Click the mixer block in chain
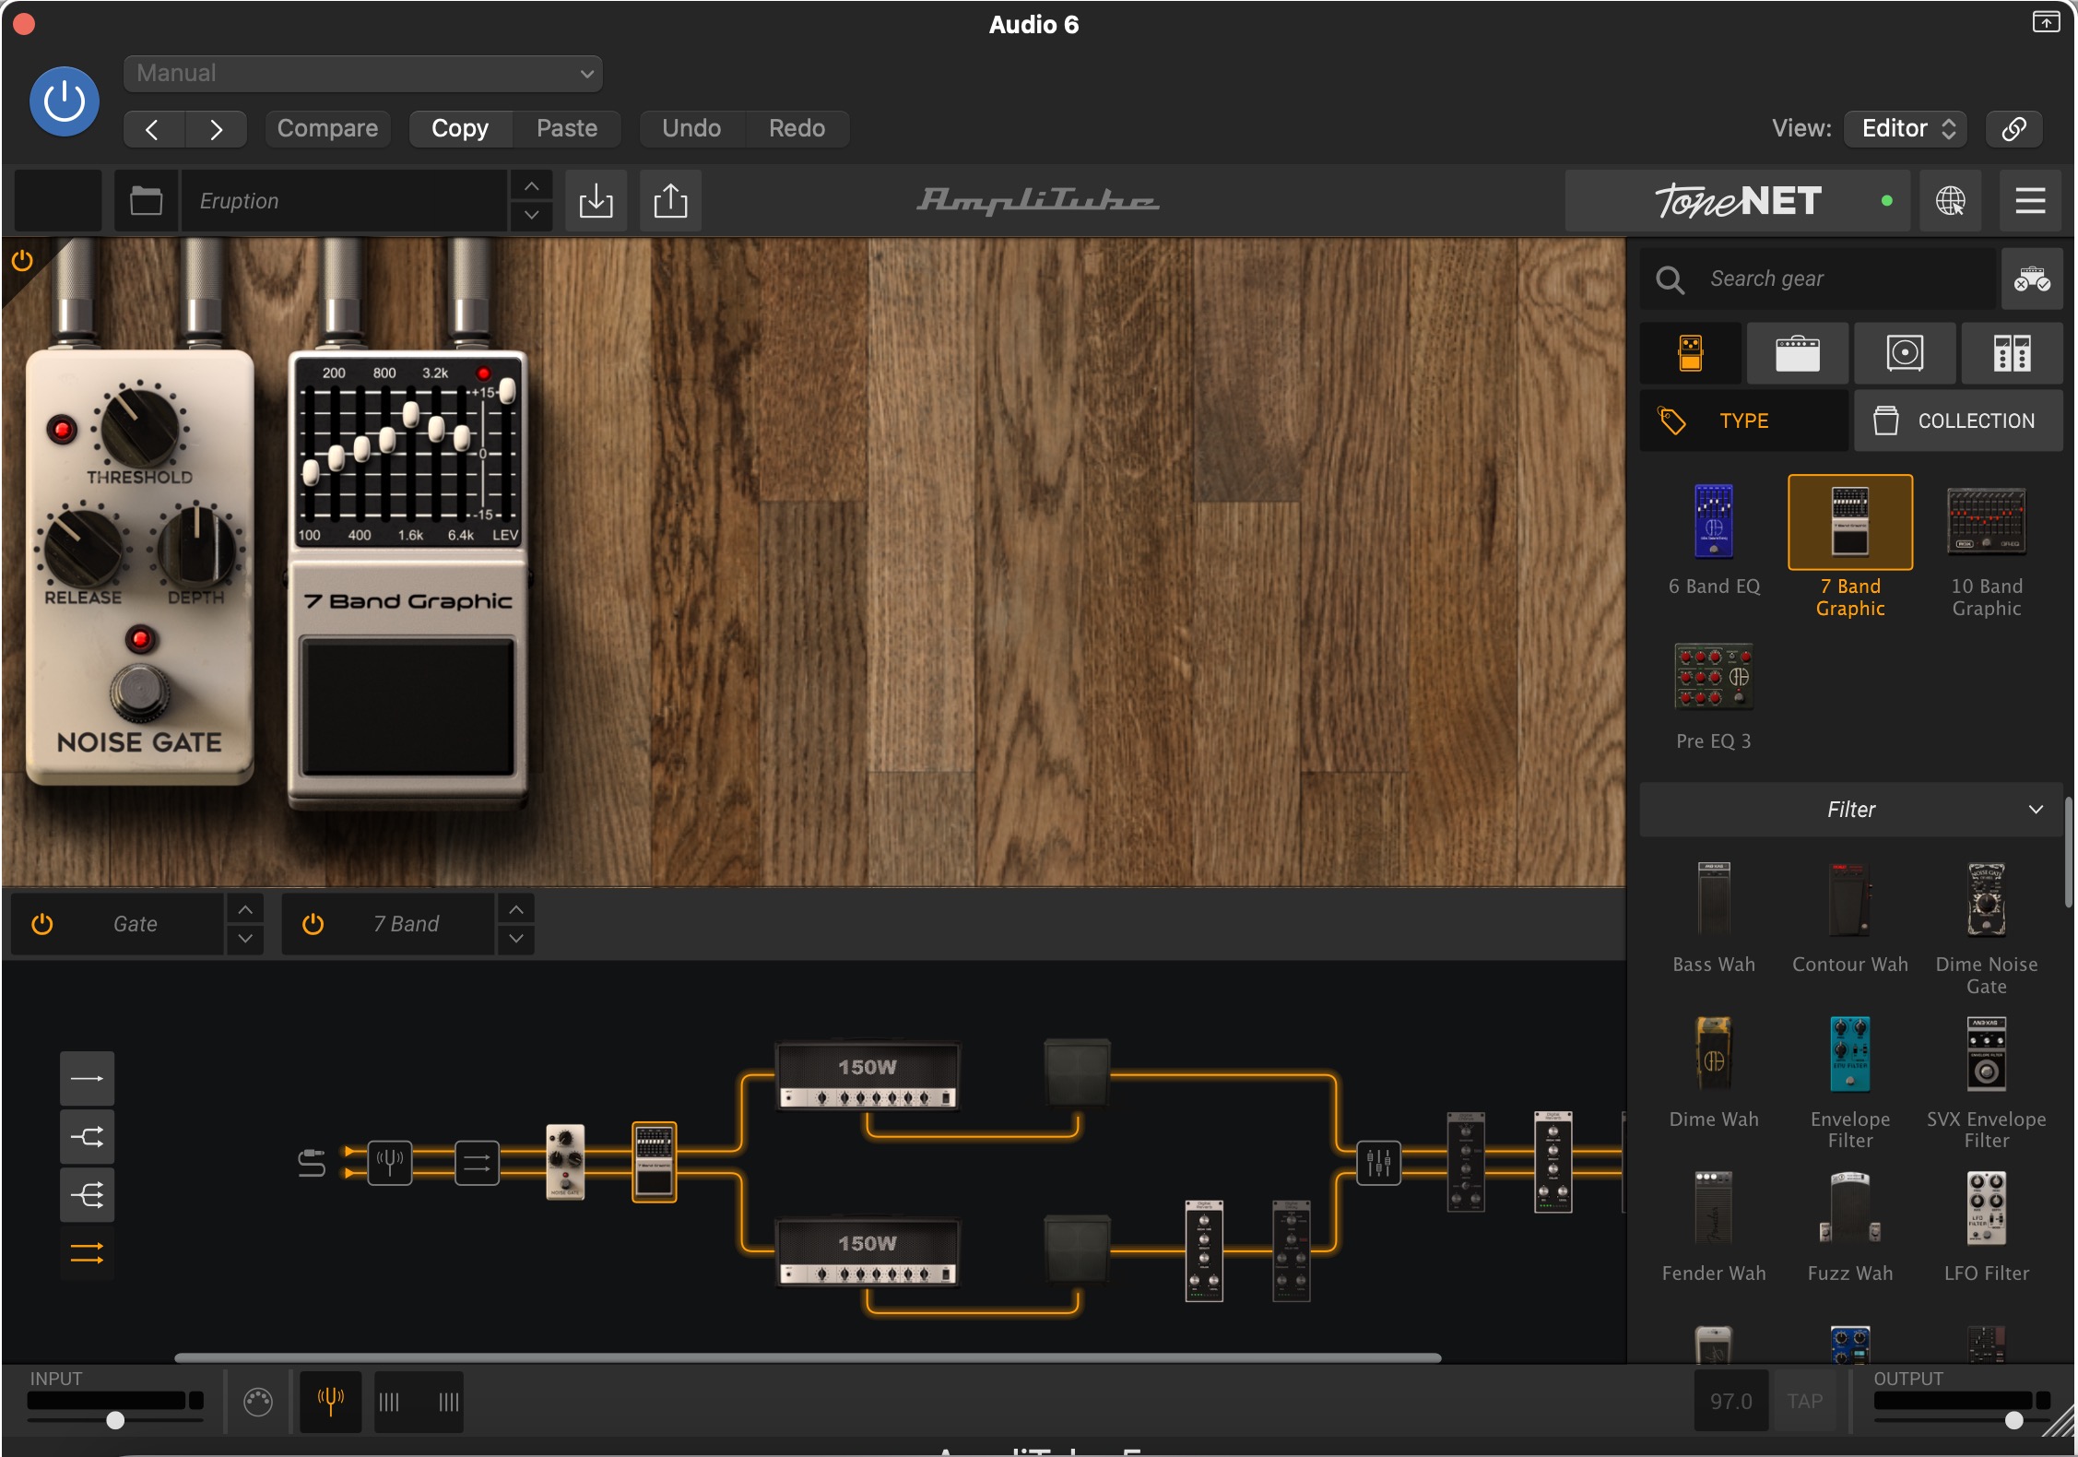 click(x=1379, y=1163)
